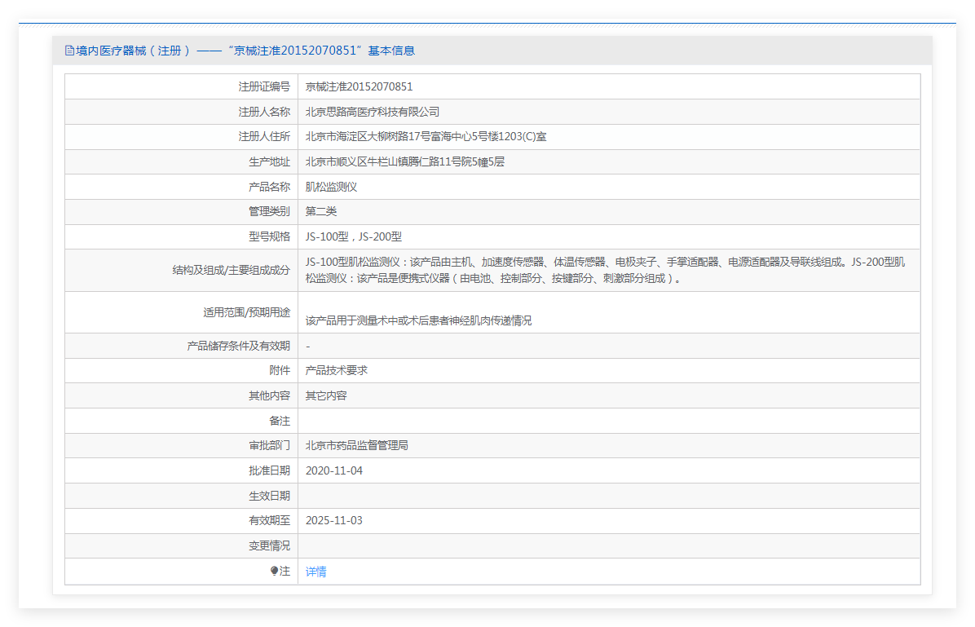Click the approval date 2020-11-04
975x627 pixels.
coord(333,470)
